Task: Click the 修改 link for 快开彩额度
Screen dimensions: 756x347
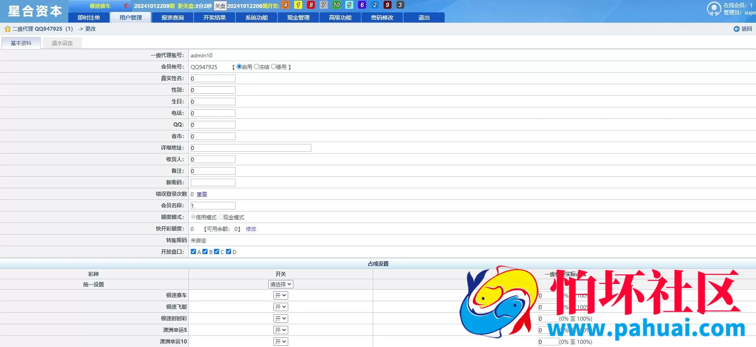Action: tap(251, 229)
